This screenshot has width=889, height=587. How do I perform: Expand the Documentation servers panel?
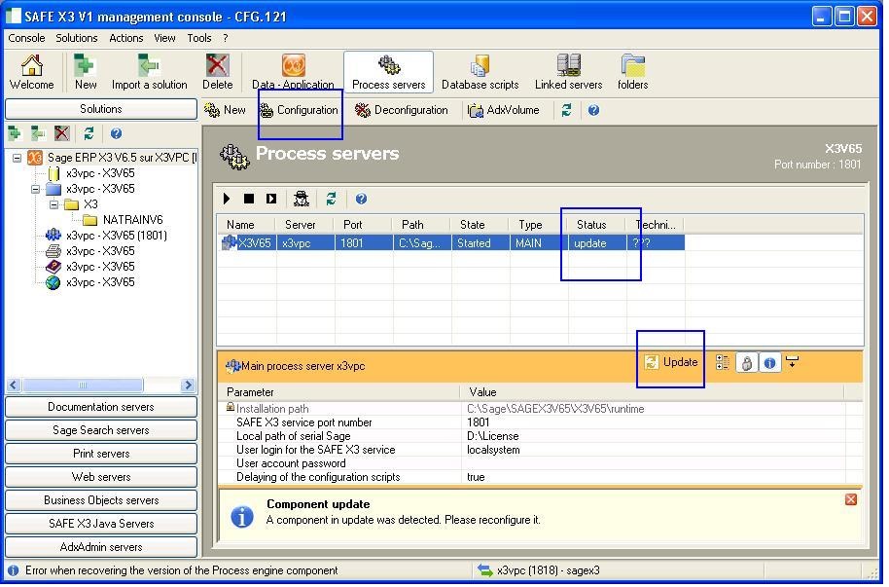101,407
